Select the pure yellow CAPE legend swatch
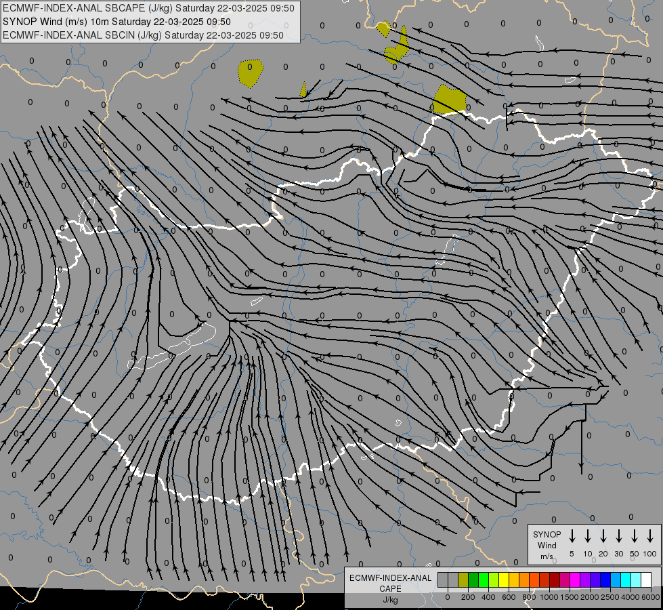Screen dimensions: 663x610 (x=504, y=580)
